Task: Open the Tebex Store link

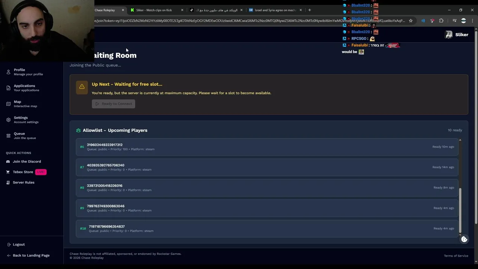Action: (x=23, y=172)
